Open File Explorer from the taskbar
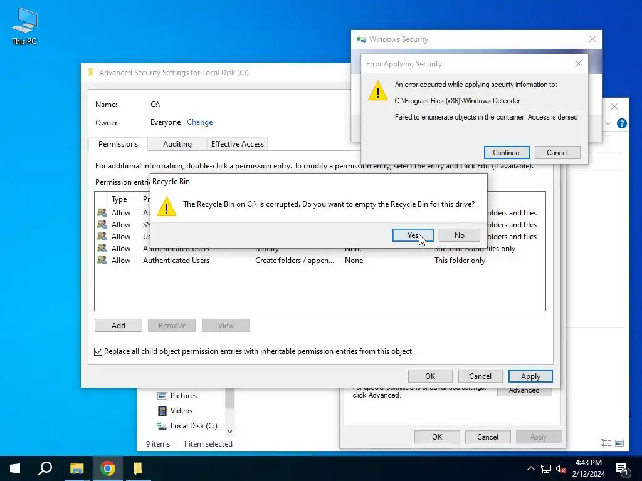 [x=76, y=468]
